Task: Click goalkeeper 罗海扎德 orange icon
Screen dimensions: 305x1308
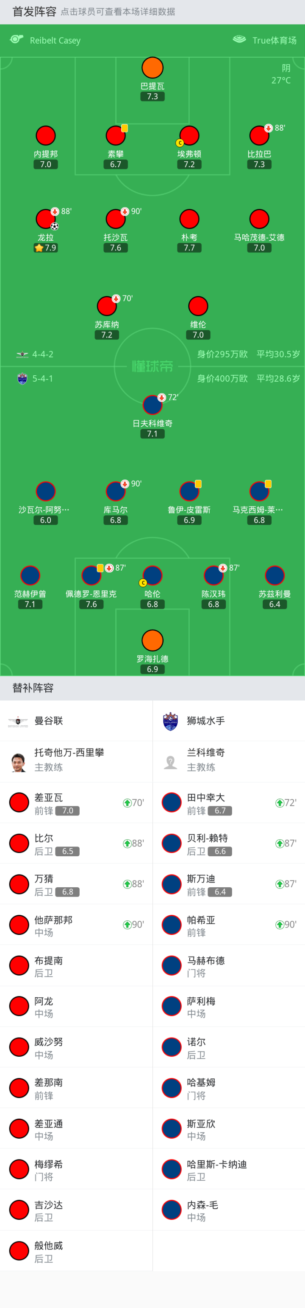Action: point(152,640)
